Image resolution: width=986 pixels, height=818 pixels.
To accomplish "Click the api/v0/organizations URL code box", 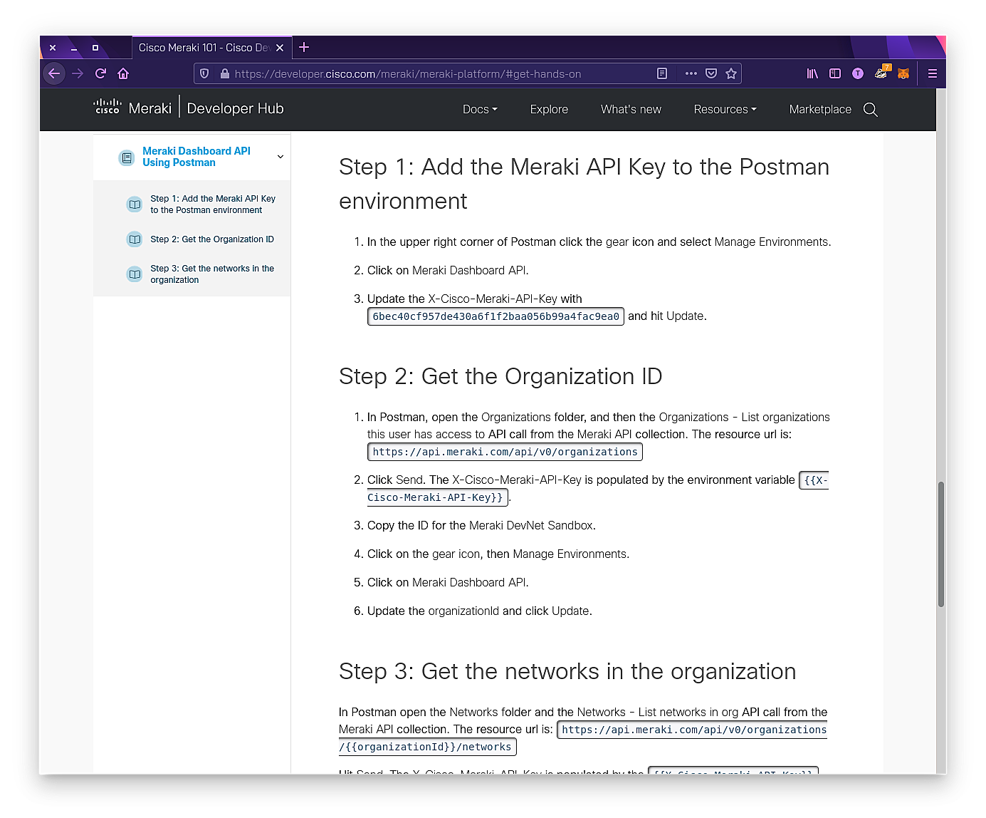I will [x=505, y=452].
